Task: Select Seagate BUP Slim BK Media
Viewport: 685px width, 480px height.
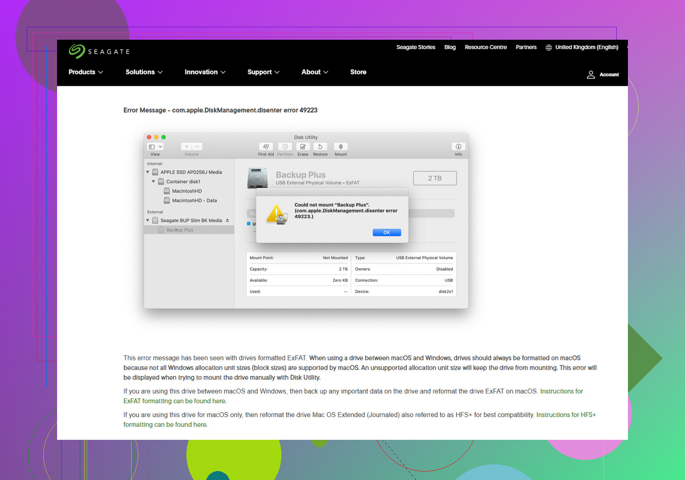Action: click(x=191, y=220)
